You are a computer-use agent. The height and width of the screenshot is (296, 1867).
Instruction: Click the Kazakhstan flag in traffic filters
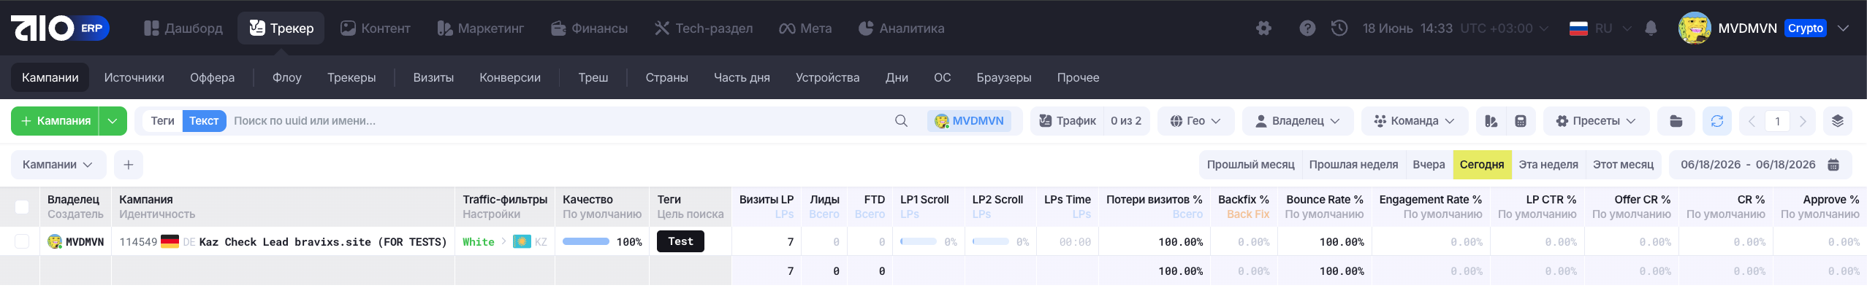click(x=522, y=241)
